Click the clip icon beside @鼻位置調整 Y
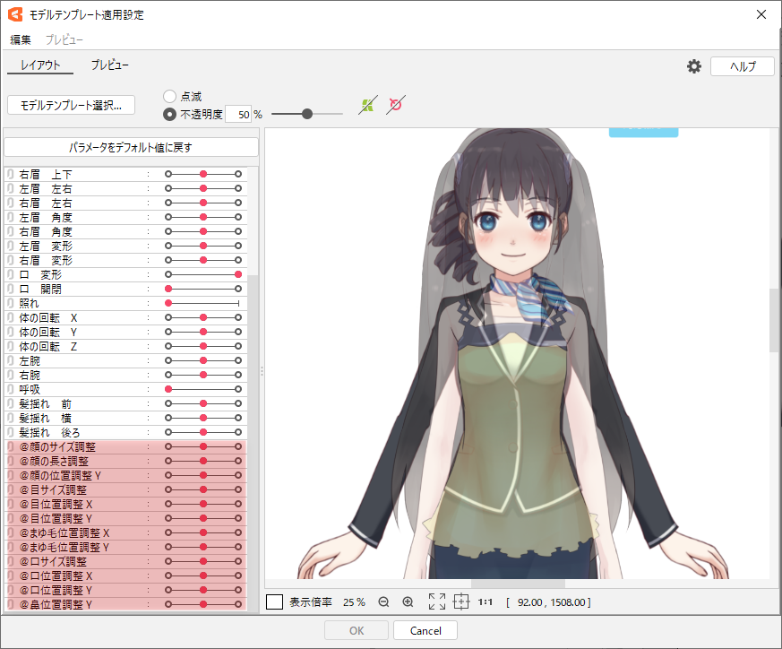Image resolution: width=782 pixels, height=649 pixels. pyautogui.click(x=11, y=604)
